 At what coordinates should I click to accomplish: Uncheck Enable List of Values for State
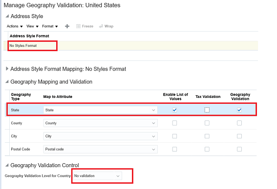click(174, 110)
